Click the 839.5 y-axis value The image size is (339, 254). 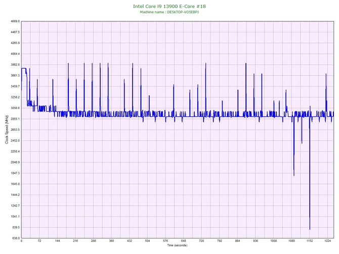(x=16, y=227)
